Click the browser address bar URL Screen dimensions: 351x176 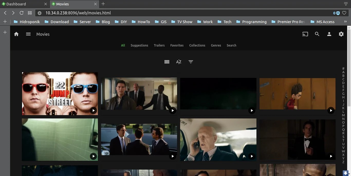[78, 13]
